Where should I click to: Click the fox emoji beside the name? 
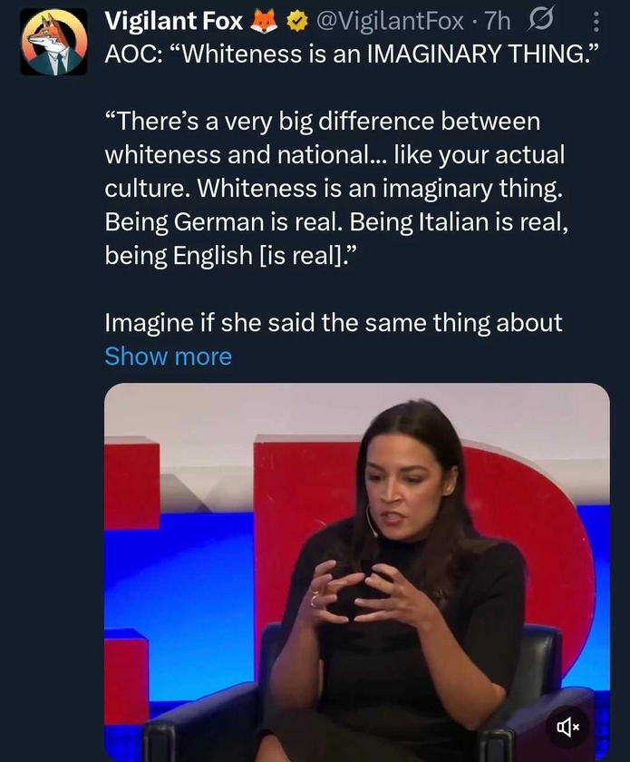pyautogui.click(x=265, y=20)
